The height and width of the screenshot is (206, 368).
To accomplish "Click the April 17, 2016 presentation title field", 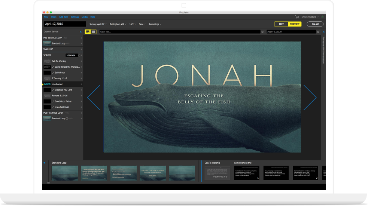I will (x=65, y=24).
